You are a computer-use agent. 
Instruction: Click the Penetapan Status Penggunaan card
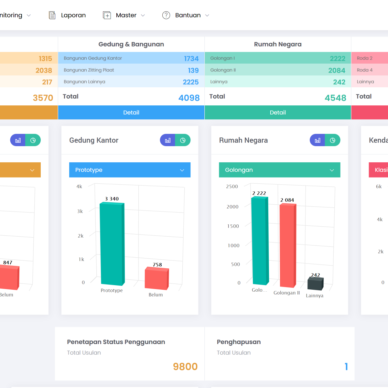[x=130, y=354]
